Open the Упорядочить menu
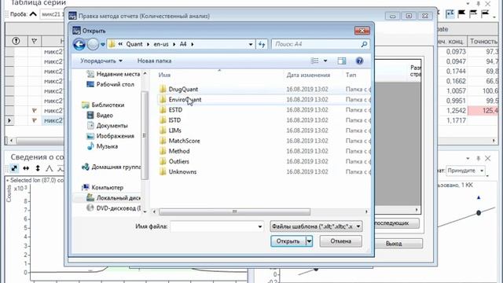 click(101, 61)
